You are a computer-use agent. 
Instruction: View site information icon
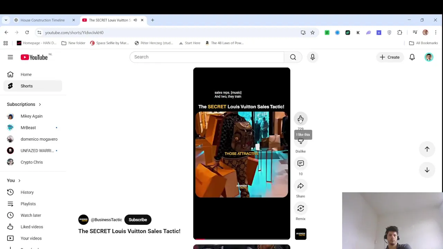tap(39, 33)
